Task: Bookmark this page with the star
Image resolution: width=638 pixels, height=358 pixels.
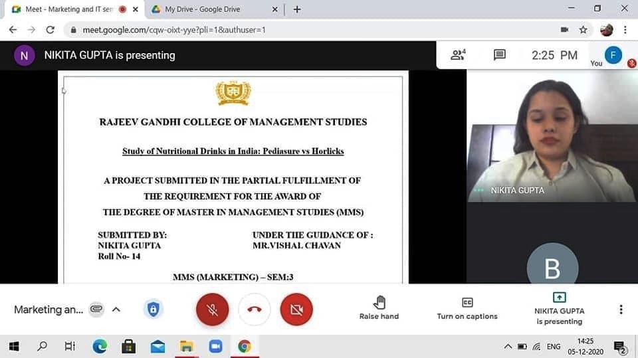Action: point(583,30)
